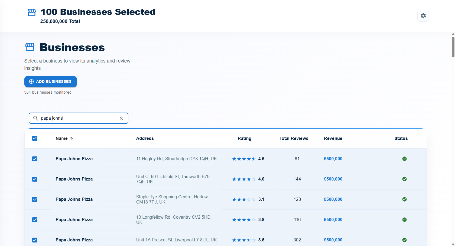455x246 pixels.
Task: Toggle select-all checkbox in table header
Action: click(35, 139)
